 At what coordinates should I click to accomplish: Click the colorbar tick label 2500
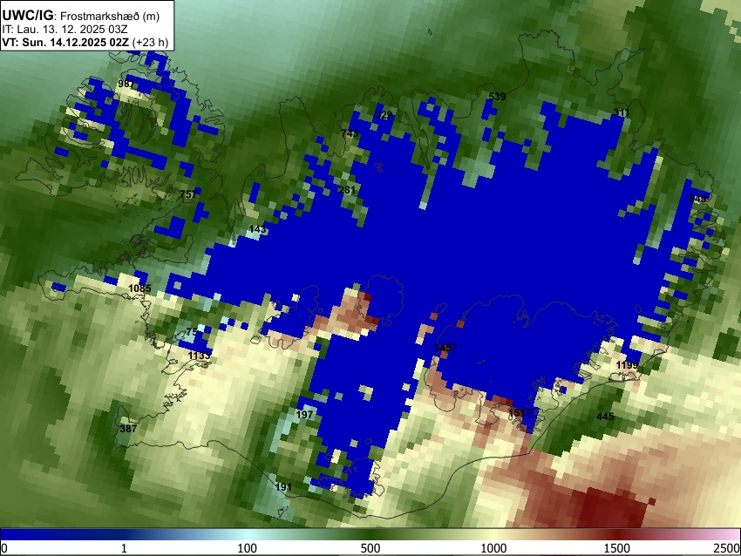click(727, 548)
